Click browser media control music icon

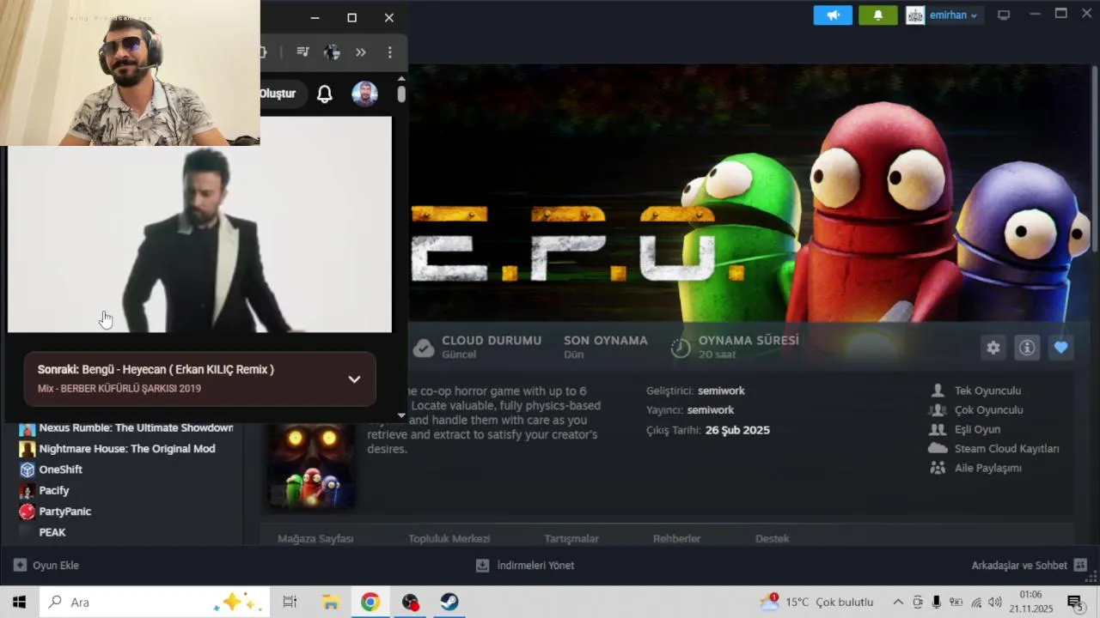[302, 52]
